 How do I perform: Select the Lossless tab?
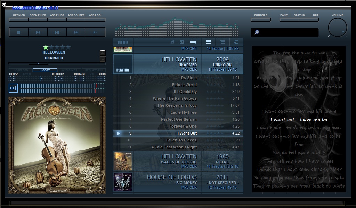(x=21, y=70)
